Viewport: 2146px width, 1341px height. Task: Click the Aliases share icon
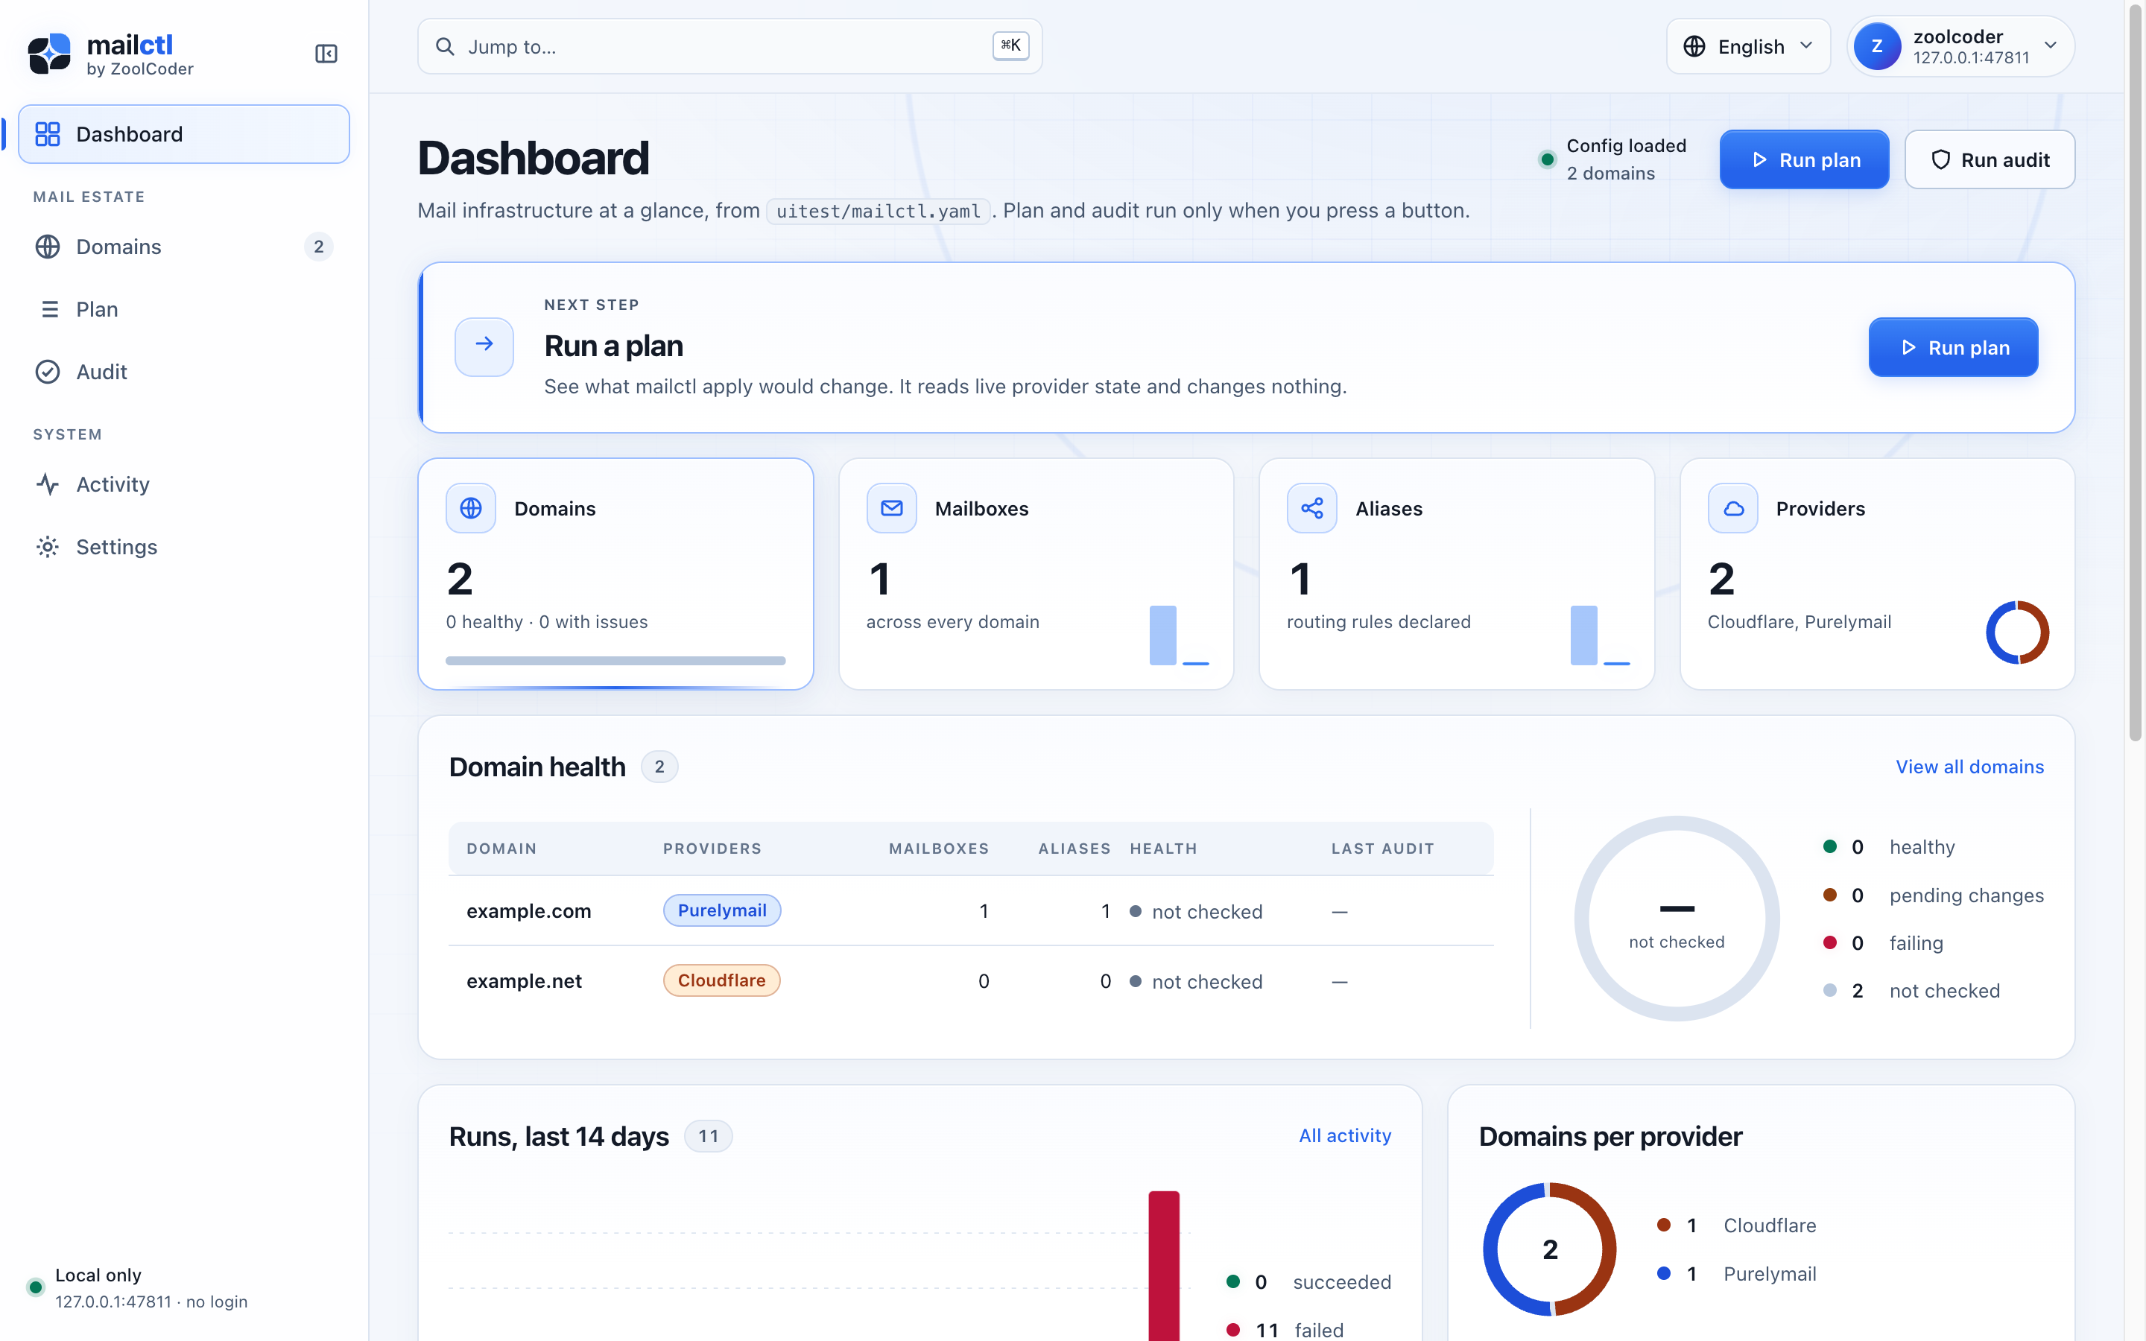tap(1311, 508)
